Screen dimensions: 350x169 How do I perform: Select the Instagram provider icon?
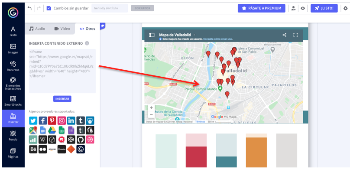62,120
